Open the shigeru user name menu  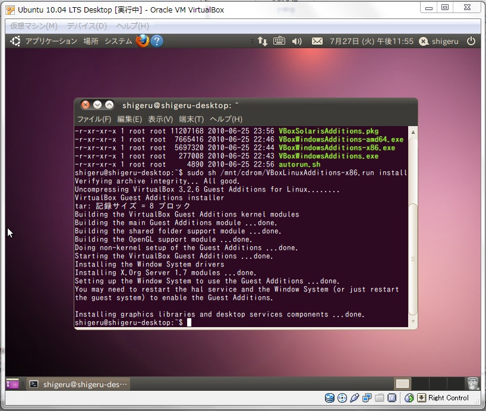coord(445,41)
